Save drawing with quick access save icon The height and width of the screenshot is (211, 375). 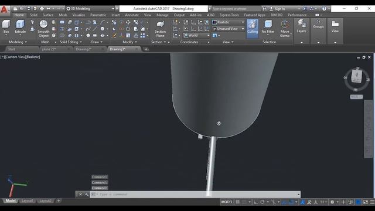click(29, 9)
